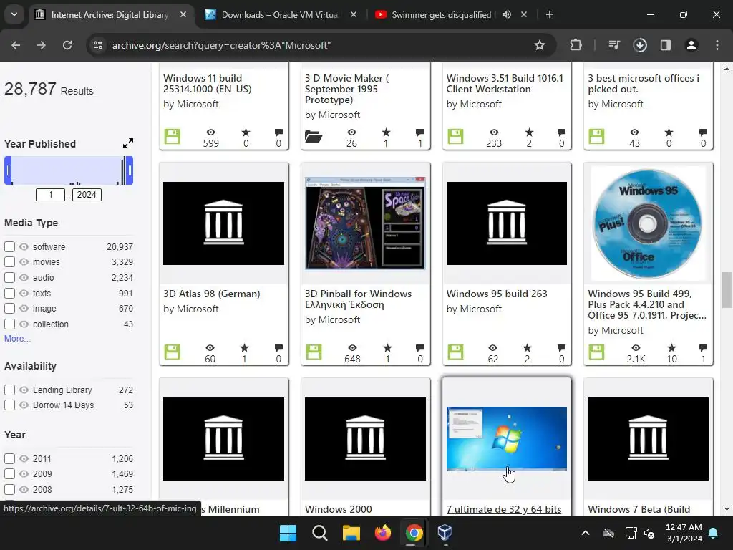
Task: Expand the Year Published histogram
Action: [128, 143]
